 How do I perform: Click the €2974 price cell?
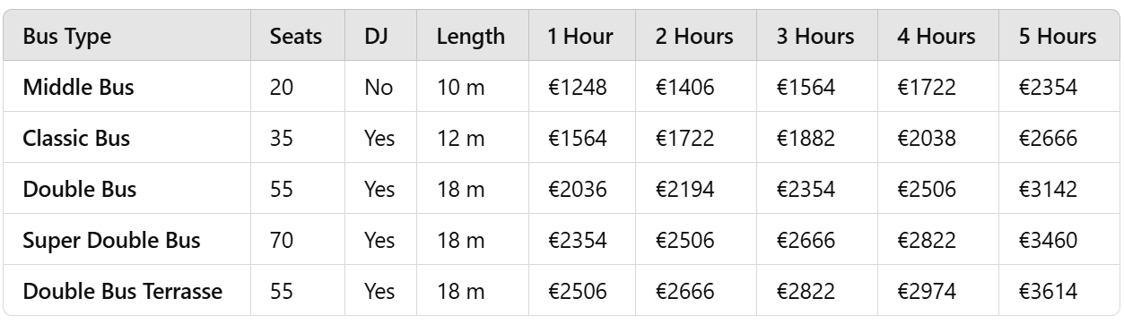[926, 292]
